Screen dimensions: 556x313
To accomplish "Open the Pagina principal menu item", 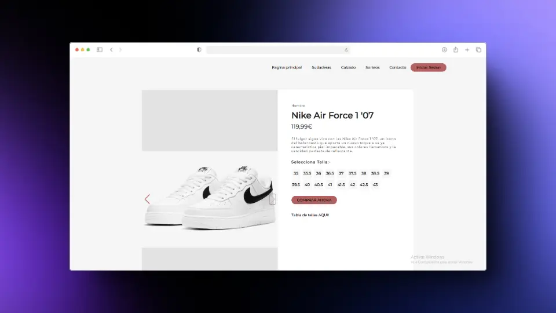I will pos(287,67).
